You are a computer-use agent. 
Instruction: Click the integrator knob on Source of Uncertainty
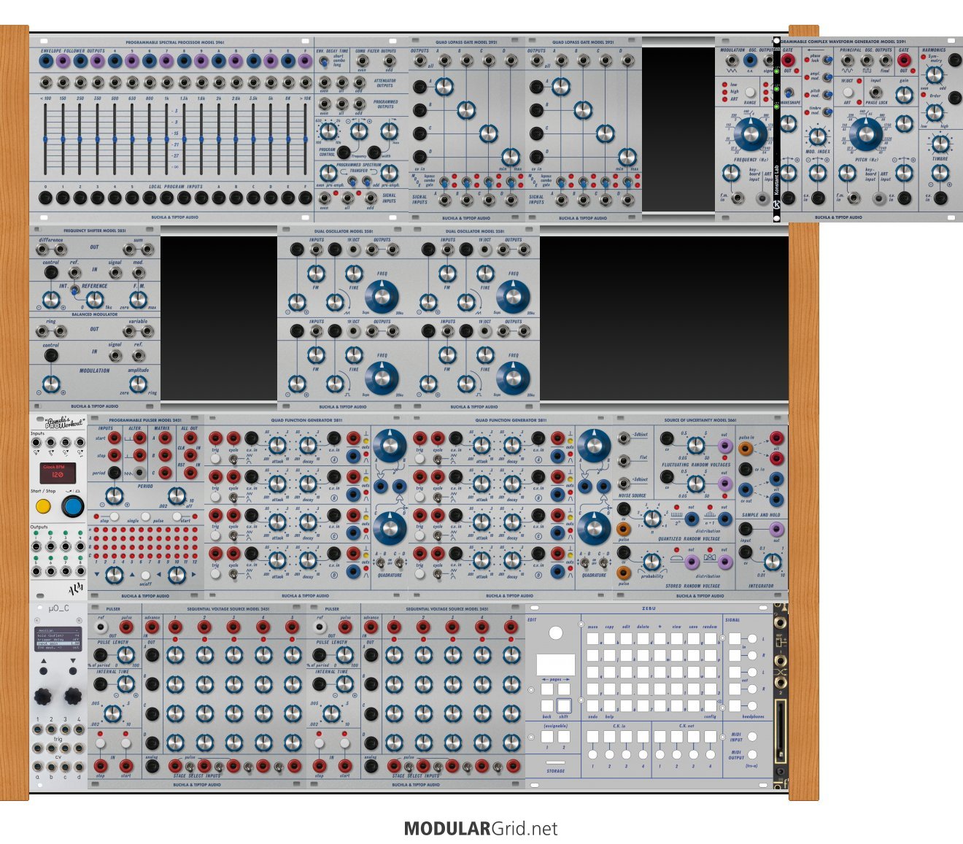[x=773, y=562]
